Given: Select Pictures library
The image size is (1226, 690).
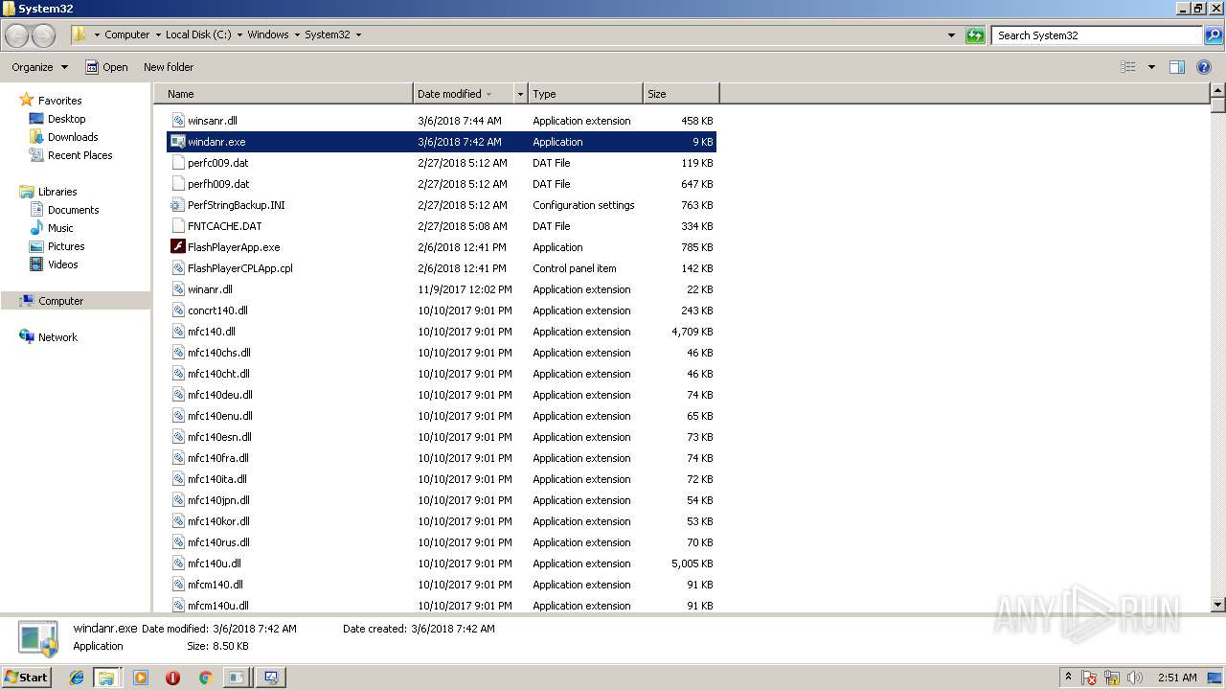Looking at the screenshot, I should tap(66, 246).
